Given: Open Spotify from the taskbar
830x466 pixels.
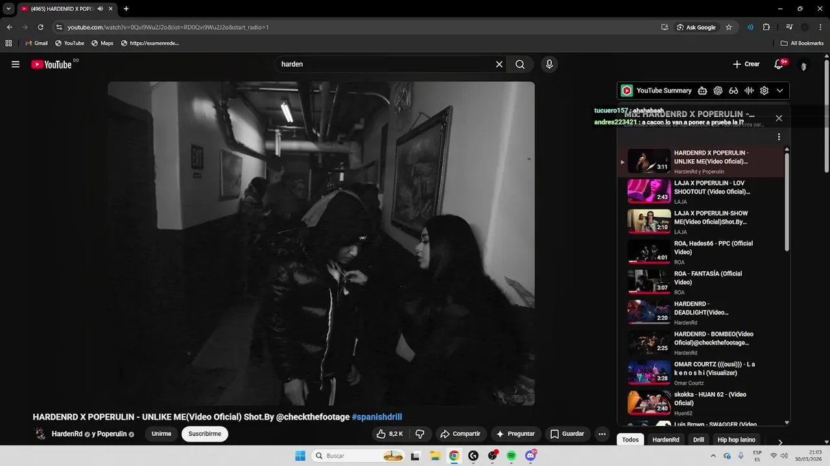Looking at the screenshot, I should (x=511, y=456).
